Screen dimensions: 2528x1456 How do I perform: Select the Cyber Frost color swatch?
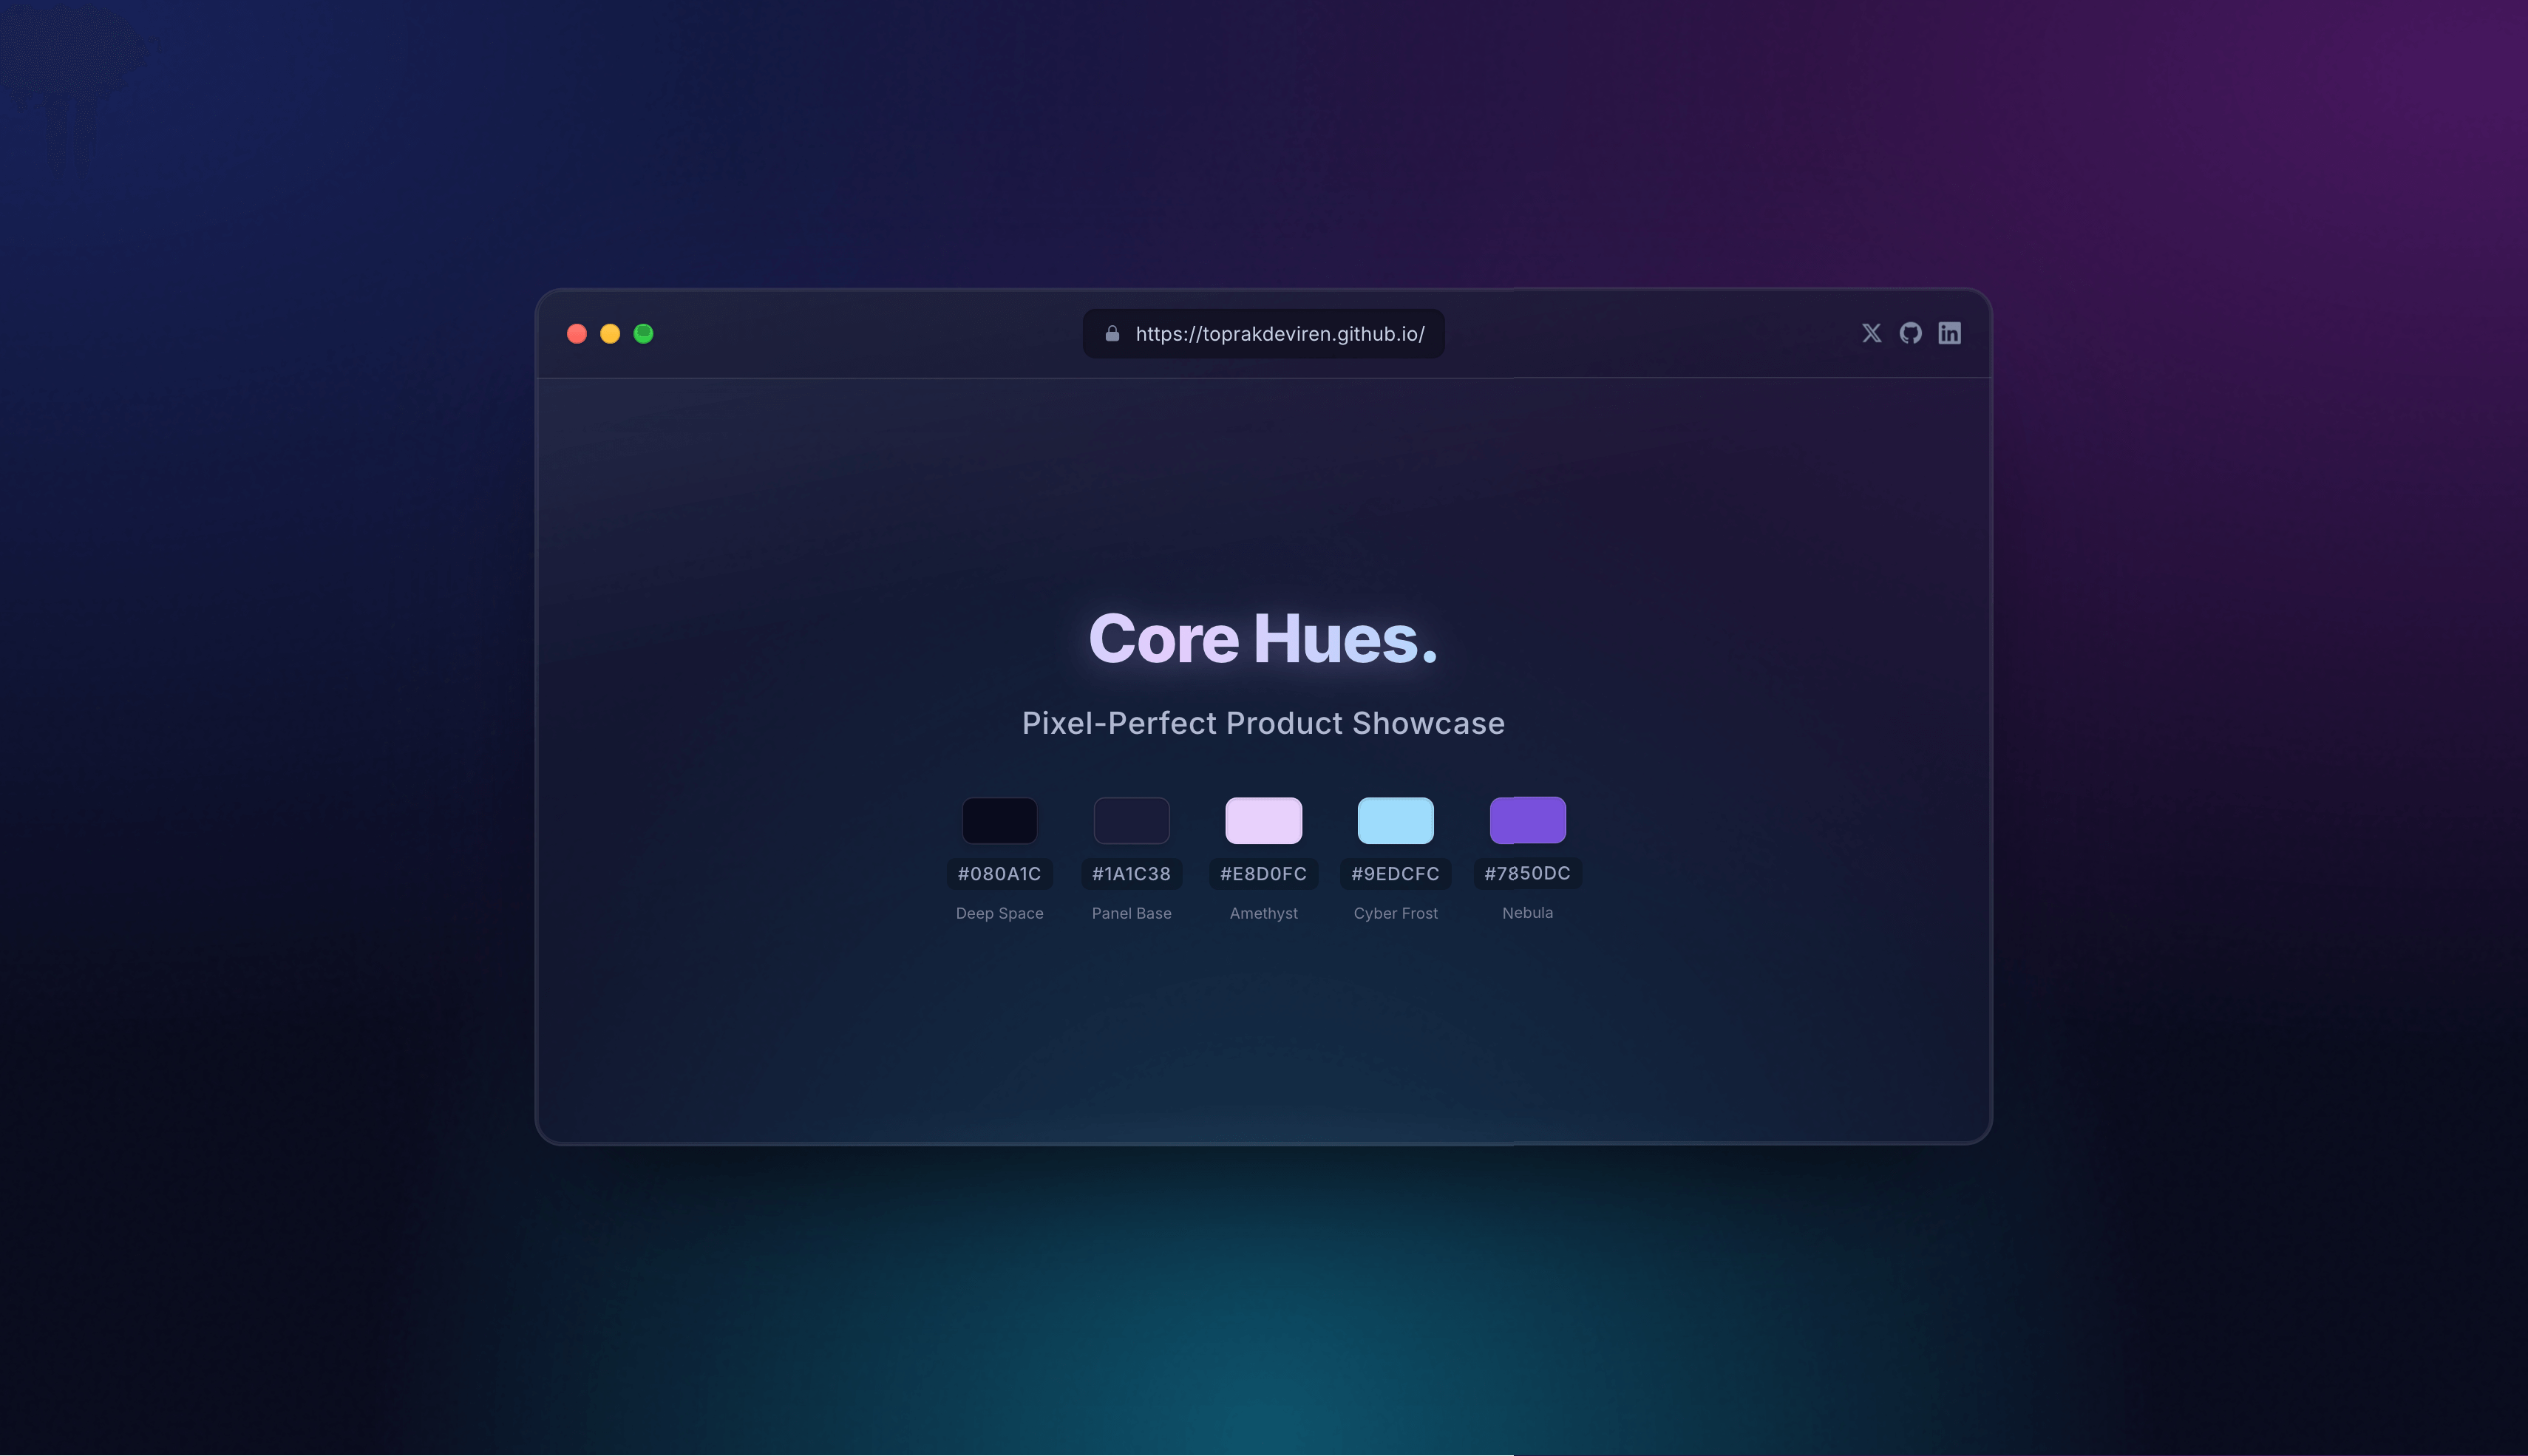(x=1395, y=819)
